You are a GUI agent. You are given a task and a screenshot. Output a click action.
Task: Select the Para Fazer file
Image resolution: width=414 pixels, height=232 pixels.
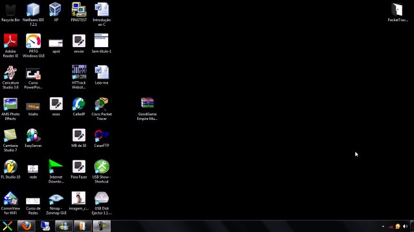(x=79, y=169)
